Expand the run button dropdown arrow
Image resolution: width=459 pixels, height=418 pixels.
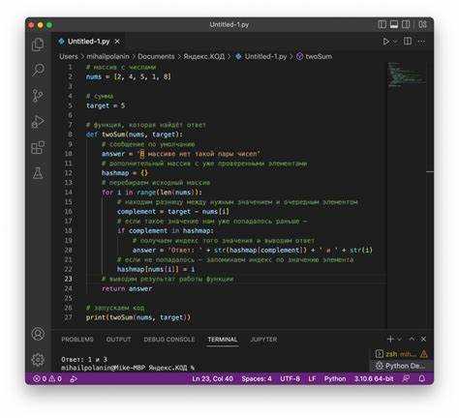tap(395, 42)
